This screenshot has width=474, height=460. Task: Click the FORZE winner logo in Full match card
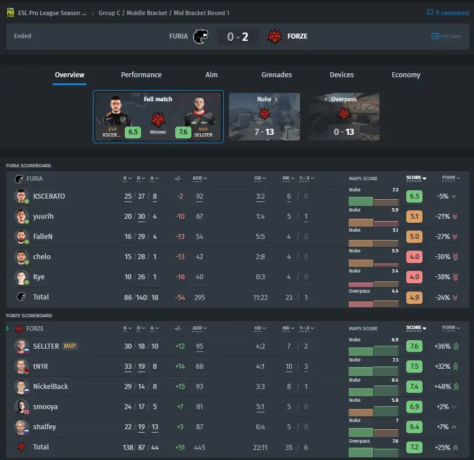[x=158, y=119]
